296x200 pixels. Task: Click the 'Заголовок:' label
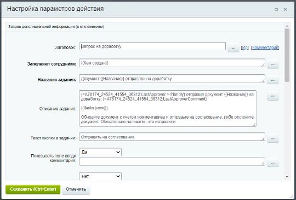66,48
